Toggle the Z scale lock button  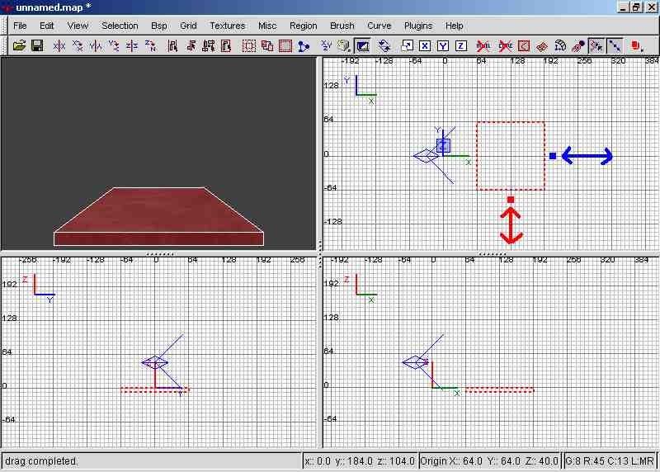click(x=460, y=46)
